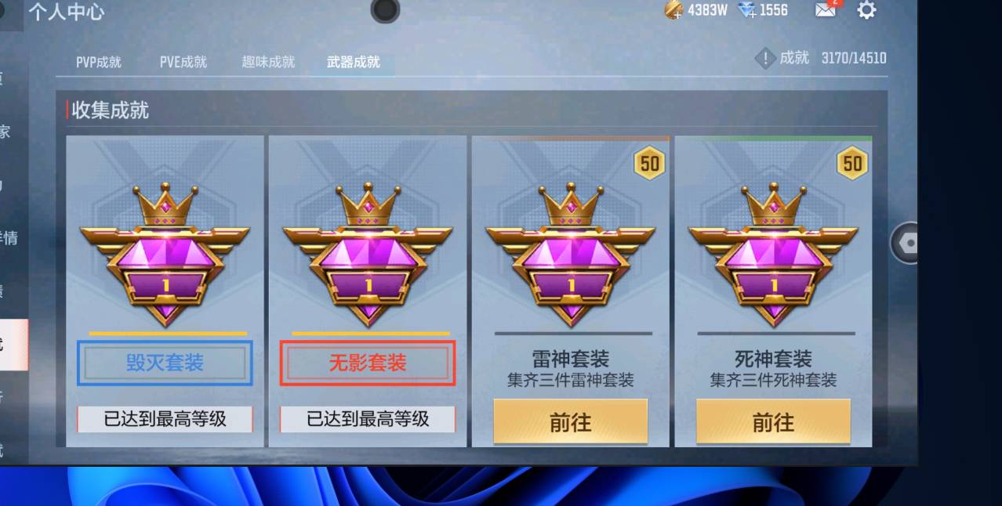Image resolution: width=1002 pixels, height=506 pixels.
Task: Click 前往 under 死神套装
Action: pos(773,422)
